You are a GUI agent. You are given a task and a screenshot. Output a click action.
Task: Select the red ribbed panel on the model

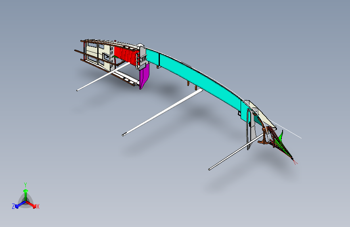pos(126,55)
